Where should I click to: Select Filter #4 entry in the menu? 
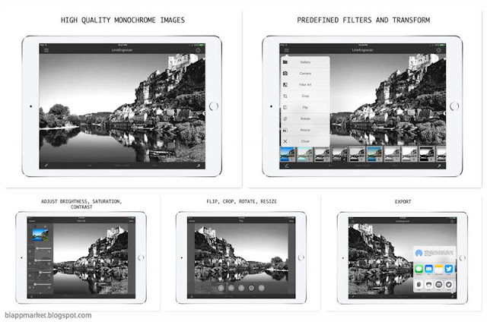(305, 84)
